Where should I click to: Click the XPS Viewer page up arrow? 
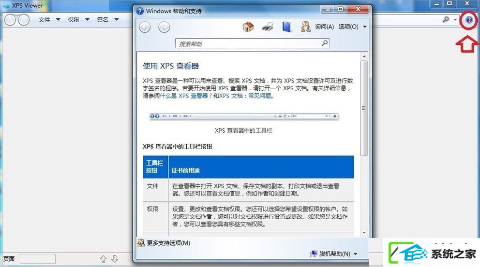[103, 259]
